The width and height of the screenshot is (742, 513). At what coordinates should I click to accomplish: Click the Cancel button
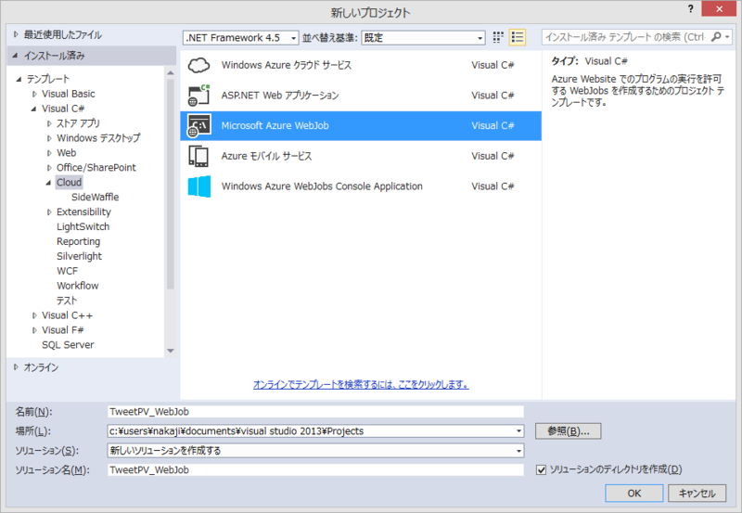[697, 494]
